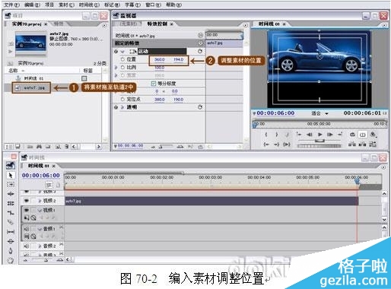Play In to Out button

287,144
